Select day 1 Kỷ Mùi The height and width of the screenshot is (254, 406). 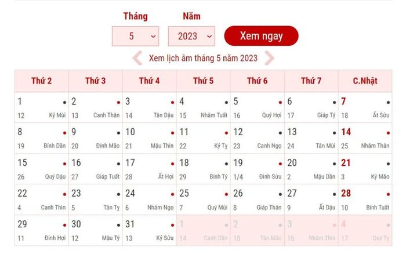tap(42, 107)
